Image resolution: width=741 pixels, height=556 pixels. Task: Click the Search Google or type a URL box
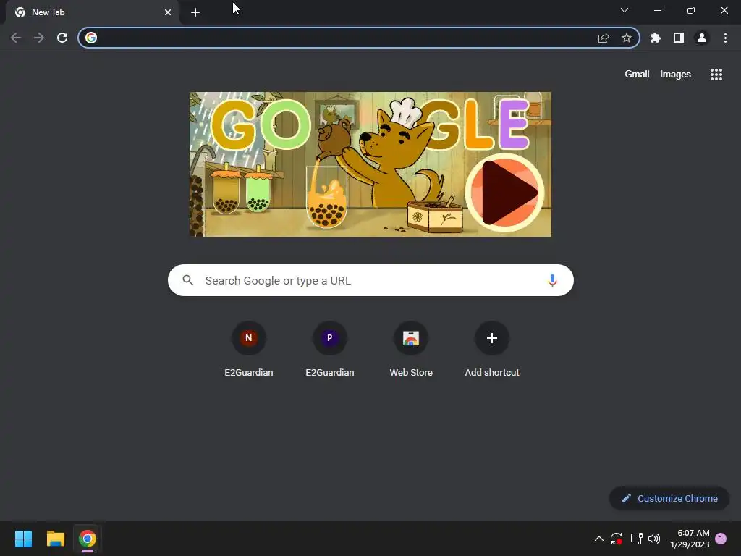point(370,280)
